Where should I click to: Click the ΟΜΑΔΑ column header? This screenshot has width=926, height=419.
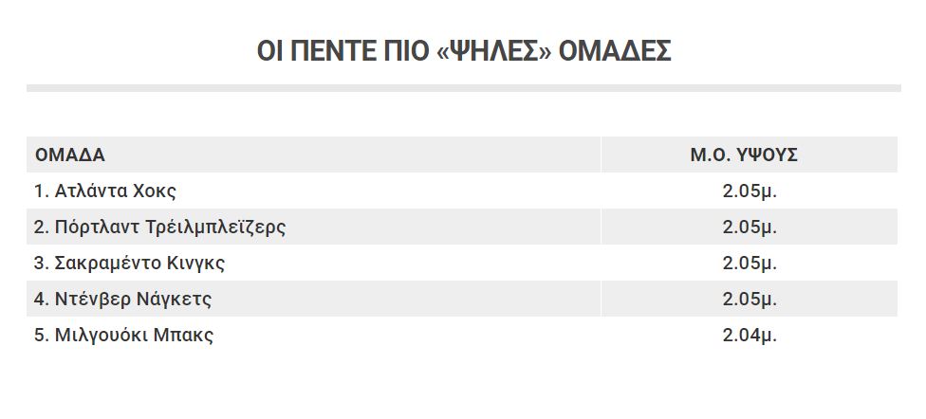(69, 155)
